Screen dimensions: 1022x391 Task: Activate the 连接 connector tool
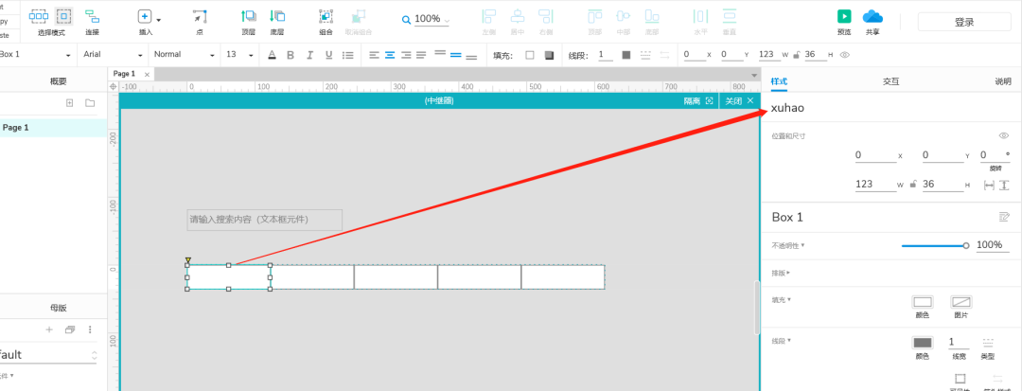click(93, 17)
